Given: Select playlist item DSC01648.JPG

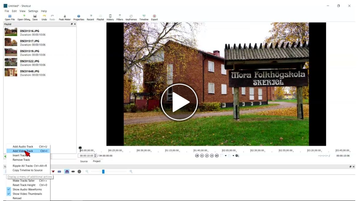Looking at the screenshot, I should (x=40, y=73).
